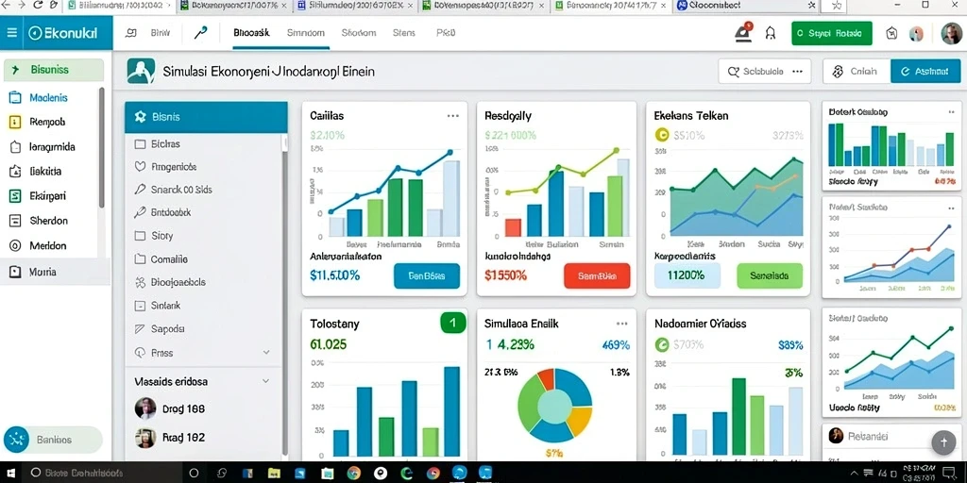967x483 pixels.
Task: Expand the Masaids eridosa section chevron
Action: (265, 381)
